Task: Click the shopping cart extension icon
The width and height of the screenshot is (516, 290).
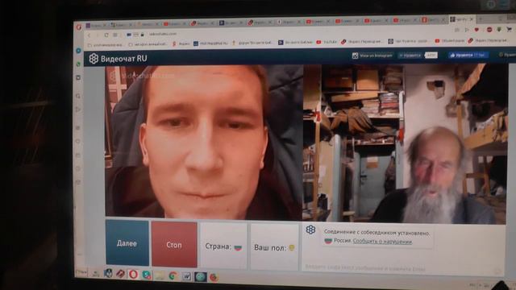Action: pyautogui.click(x=509, y=30)
